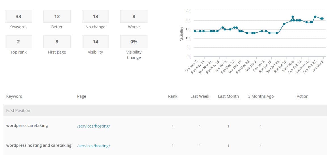Click the Page column header

click(81, 96)
